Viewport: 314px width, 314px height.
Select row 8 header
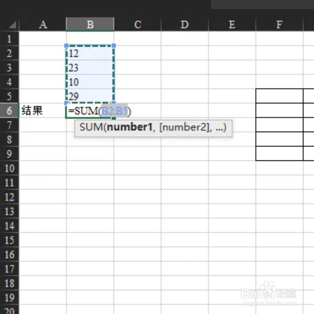[x=9, y=139]
